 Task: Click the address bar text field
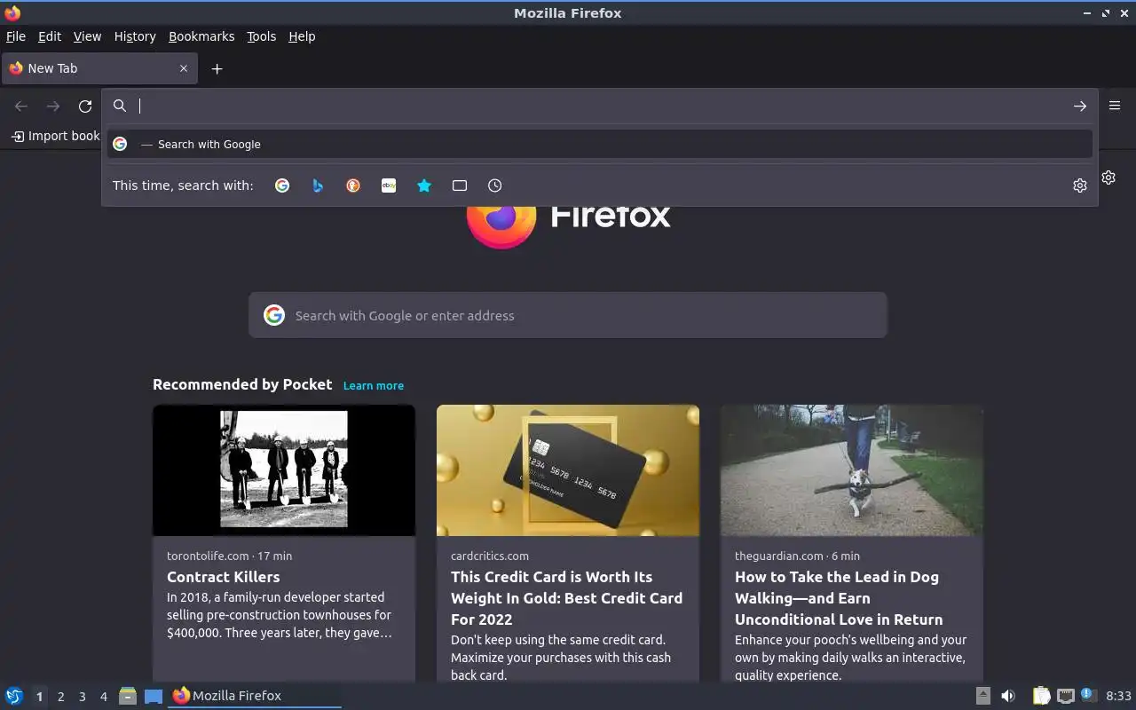(x=600, y=106)
